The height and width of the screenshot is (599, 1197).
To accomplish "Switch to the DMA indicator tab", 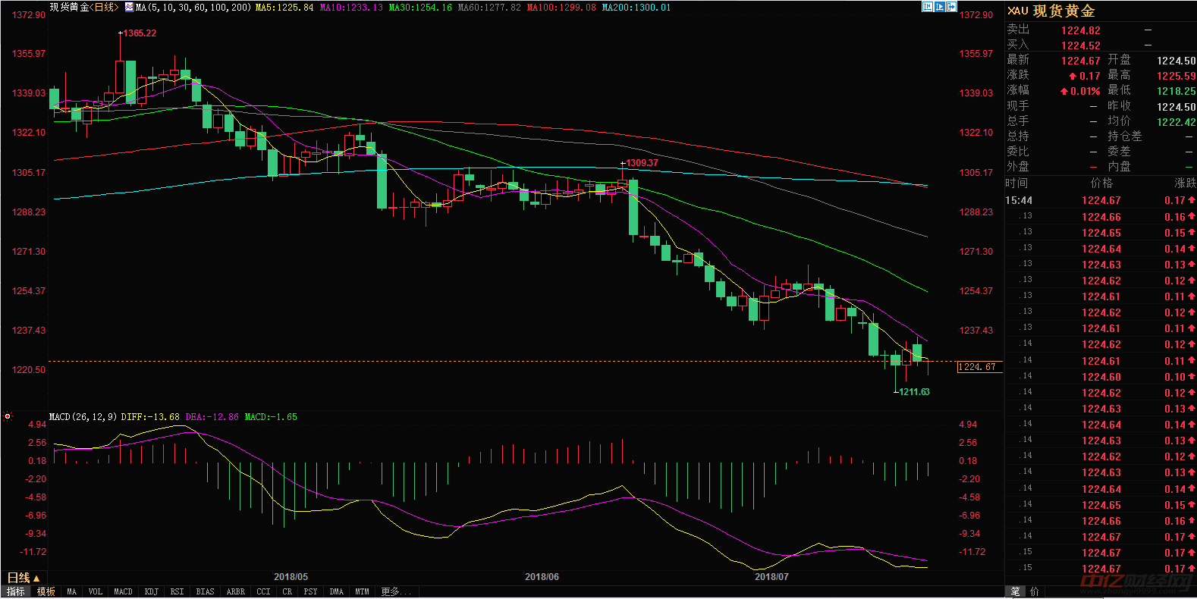I will [336, 591].
